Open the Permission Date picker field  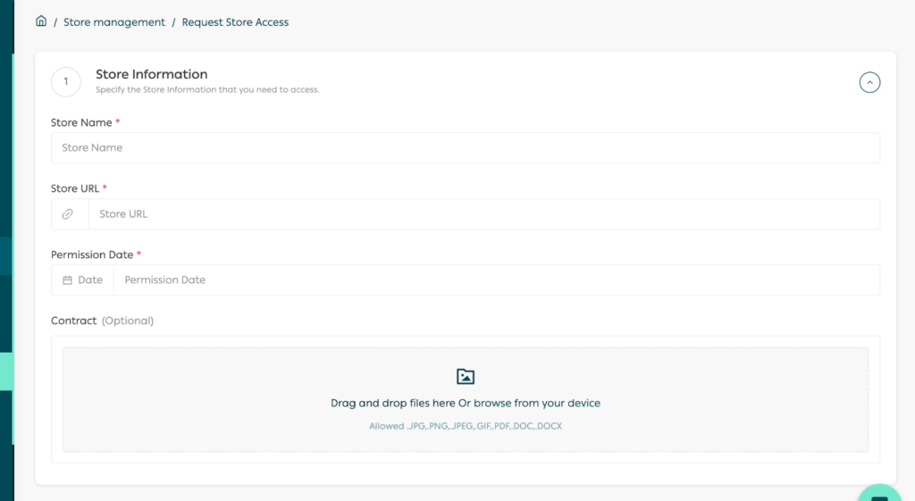pyautogui.click(x=496, y=280)
